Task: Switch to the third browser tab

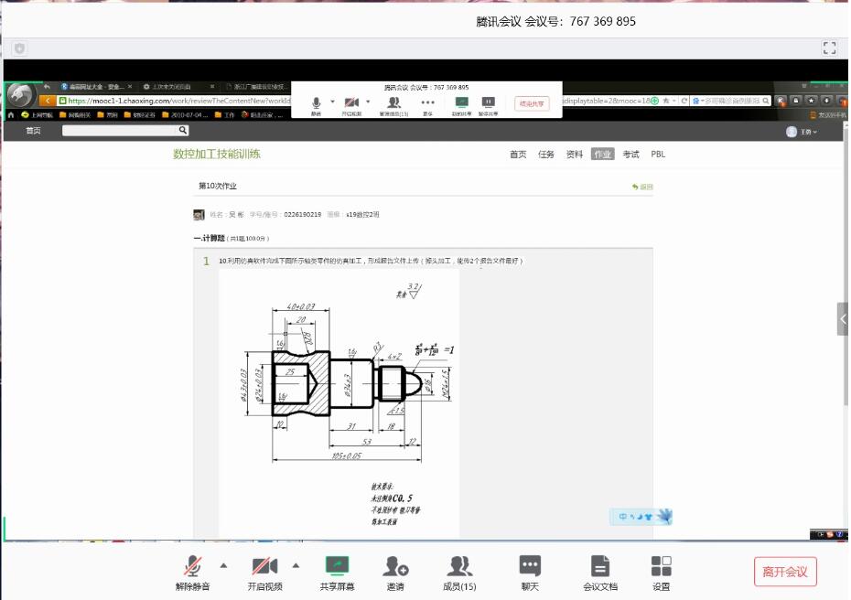Action: tap(255, 86)
